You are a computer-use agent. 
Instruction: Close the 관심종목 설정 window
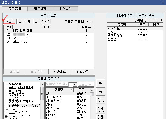(x=163, y=2)
